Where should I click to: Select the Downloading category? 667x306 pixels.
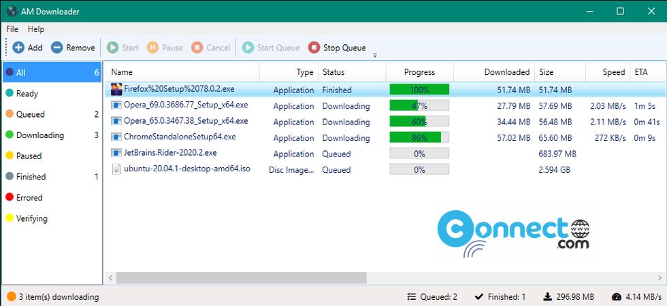[x=52, y=135]
